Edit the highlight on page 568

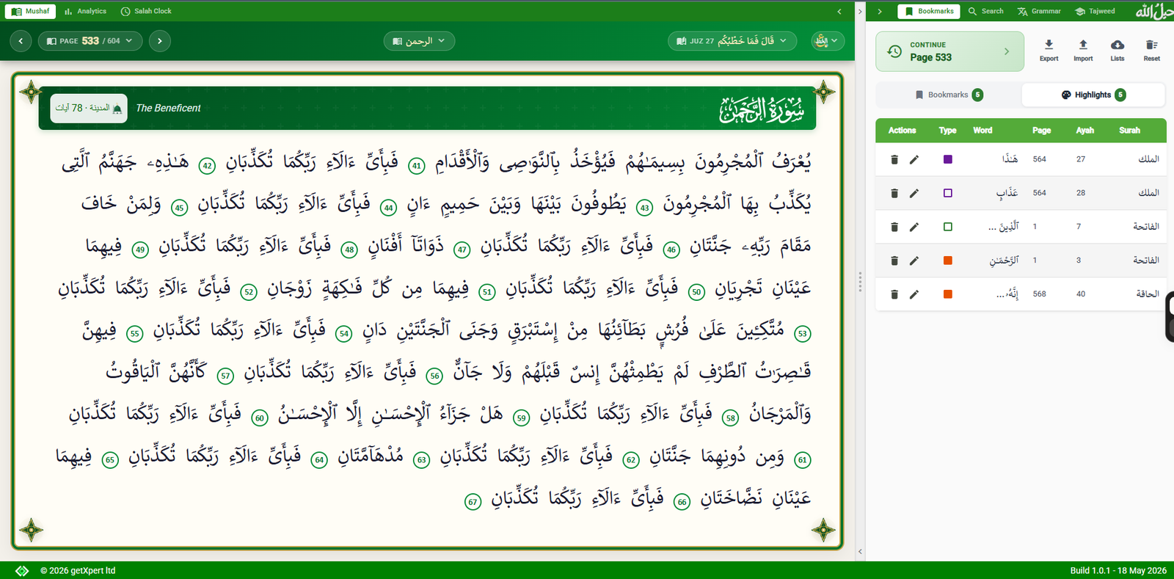[x=914, y=294]
